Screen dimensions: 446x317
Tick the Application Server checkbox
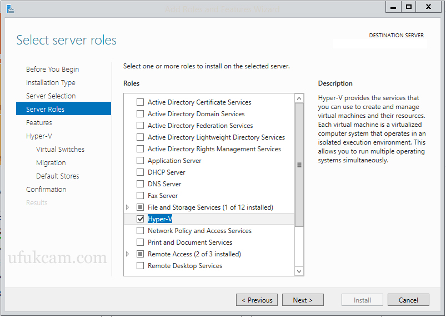[140, 161]
